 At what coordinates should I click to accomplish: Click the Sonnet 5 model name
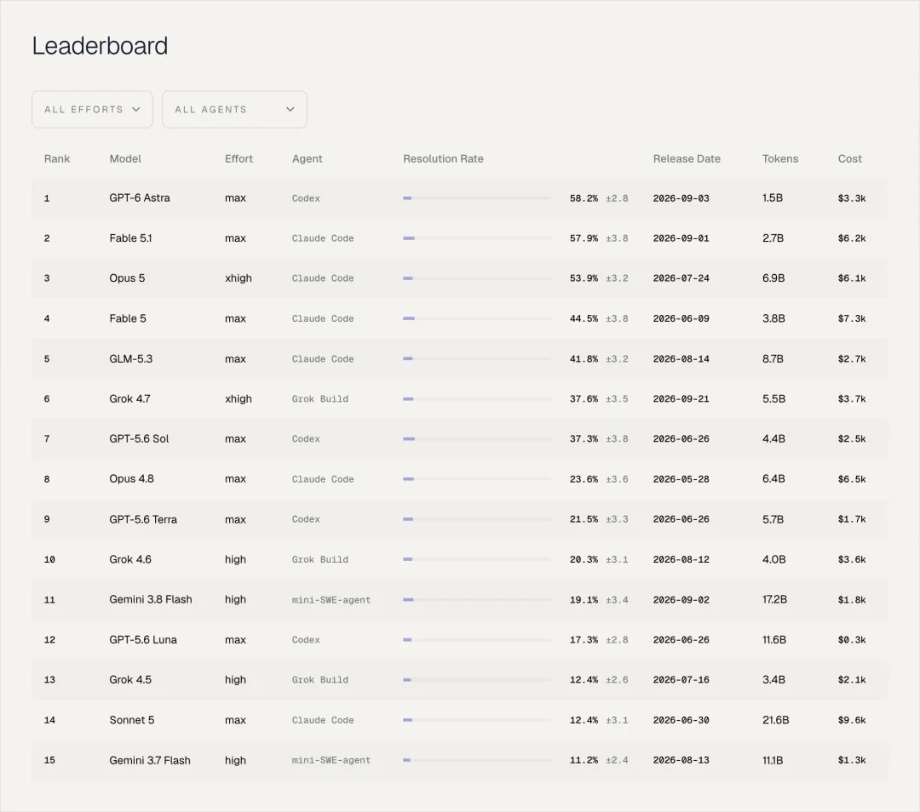(131, 720)
